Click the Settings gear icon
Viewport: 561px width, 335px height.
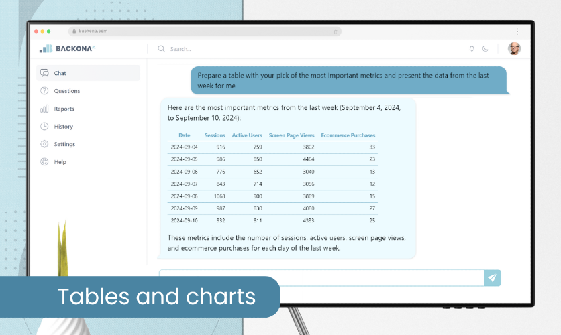(44, 144)
